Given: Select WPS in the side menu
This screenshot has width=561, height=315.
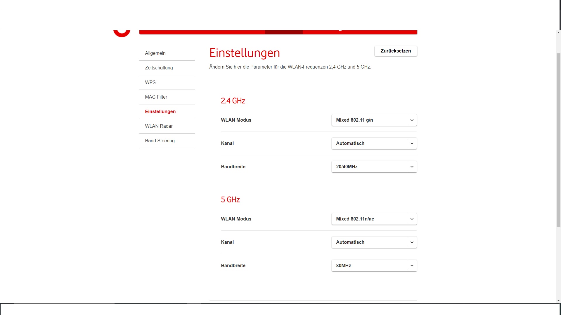Looking at the screenshot, I should point(150,83).
